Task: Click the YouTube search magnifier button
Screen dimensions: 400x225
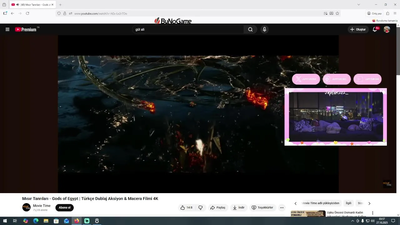Action: coord(250,29)
